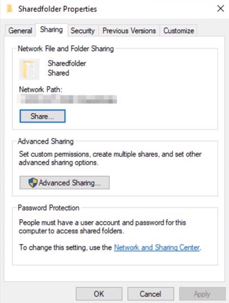
Task: Click the greyed-out Apply button
Action: pos(202,294)
